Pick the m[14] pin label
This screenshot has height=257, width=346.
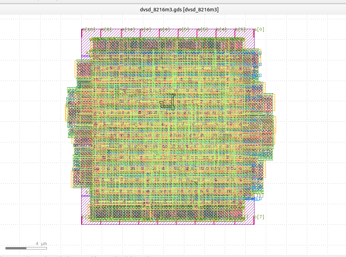coord(128,30)
